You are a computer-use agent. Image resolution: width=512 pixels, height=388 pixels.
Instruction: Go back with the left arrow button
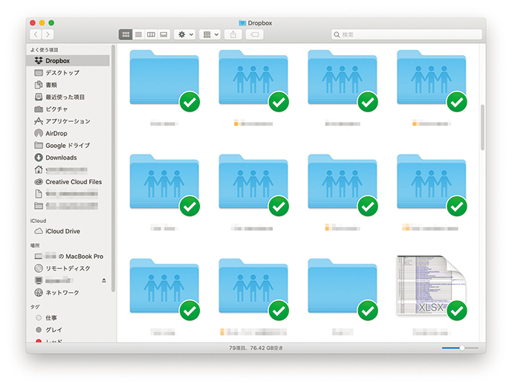[36, 34]
